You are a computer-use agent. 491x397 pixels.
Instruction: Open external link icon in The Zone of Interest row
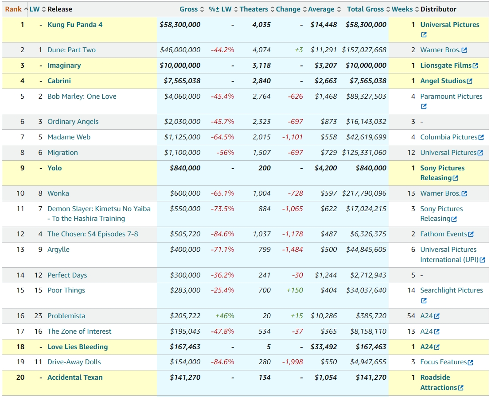coord(437,331)
